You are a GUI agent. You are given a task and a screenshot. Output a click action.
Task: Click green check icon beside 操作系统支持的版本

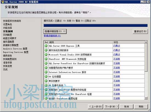point(46,50)
